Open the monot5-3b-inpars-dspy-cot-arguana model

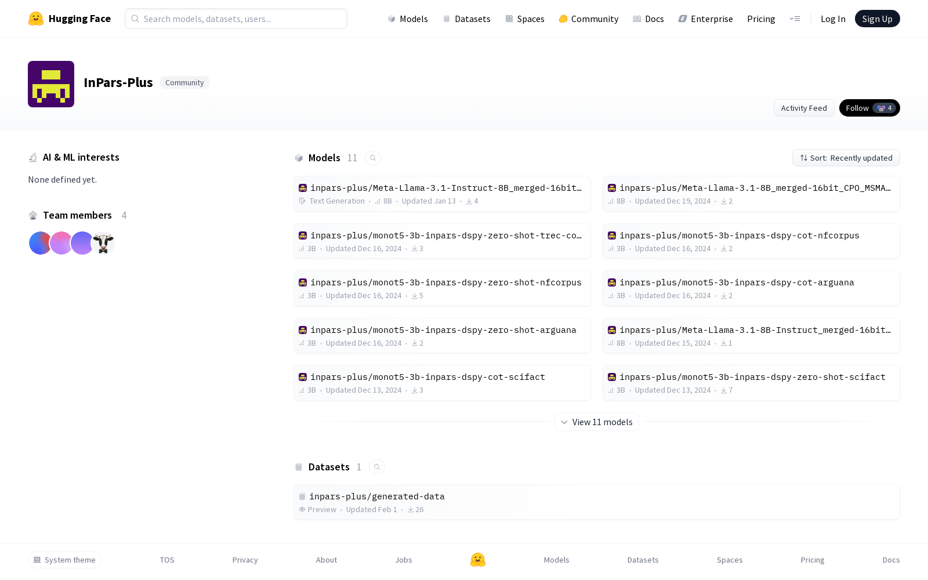751,288
